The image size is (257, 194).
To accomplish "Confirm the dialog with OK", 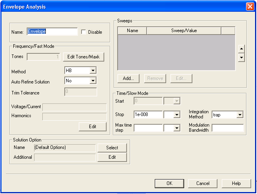I will 169,183.
